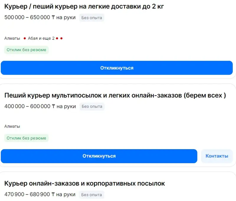Click the Без опыта badge beside 400 000 – 600 000 ₸
Image resolution: width=236 pixels, height=201 pixels.
[x=92, y=106]
